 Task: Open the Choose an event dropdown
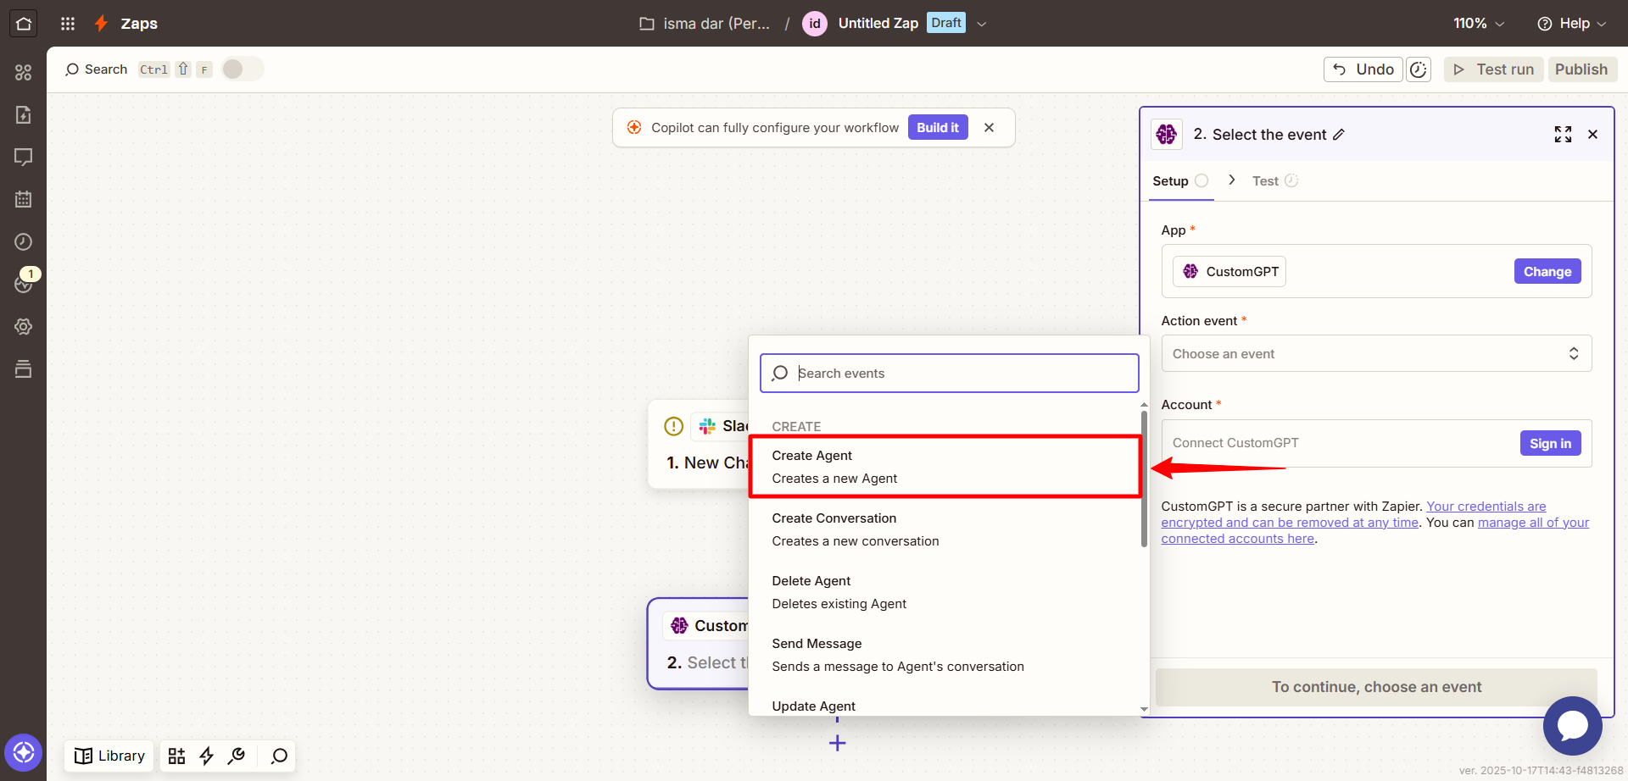pos(1376,353)
